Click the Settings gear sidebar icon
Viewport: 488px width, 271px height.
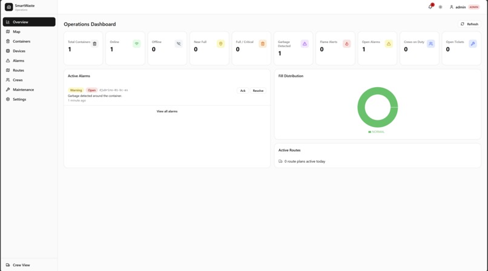8,99
